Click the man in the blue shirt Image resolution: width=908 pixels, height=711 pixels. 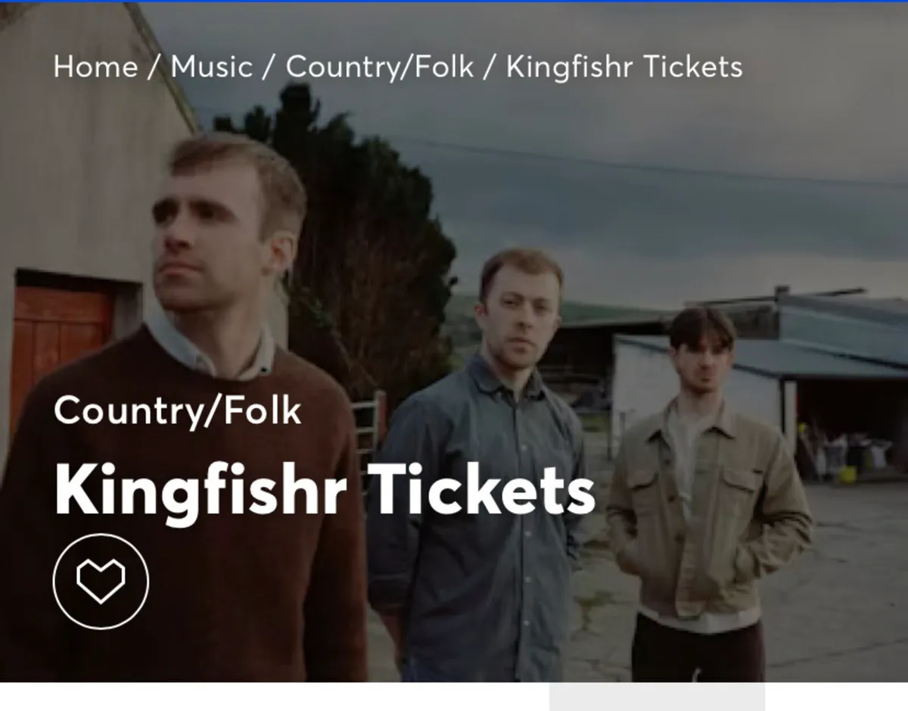pyautogui.click(x=484, y=469)
